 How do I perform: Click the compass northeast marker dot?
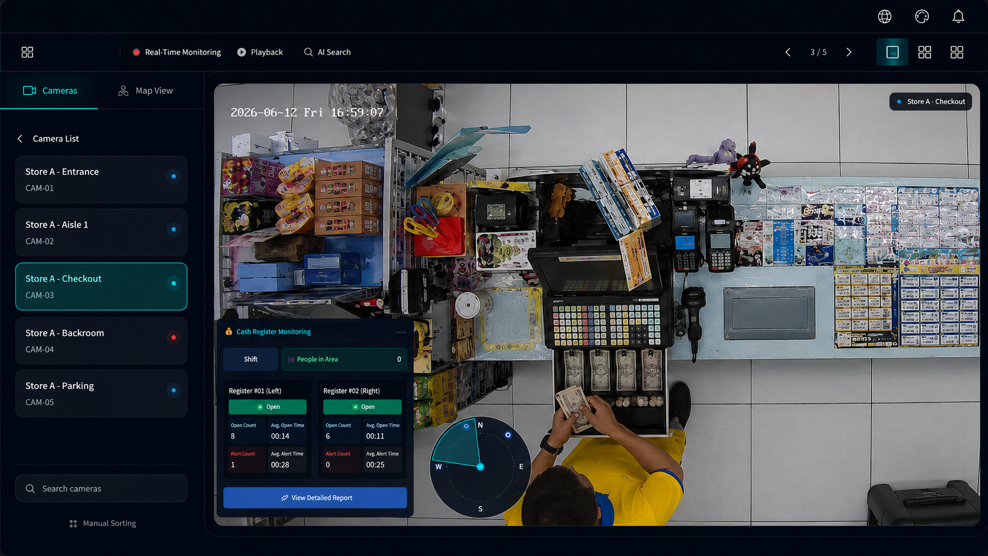pyautogui.click(x=508, y=435)
